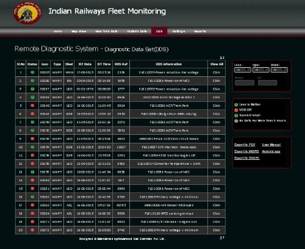
Task: Click the 'Shed' column header
Action: click(69, 64)
